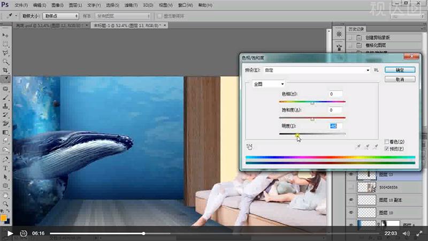
Task: Select the History Brush tool
Action: (x=5, y=115)
